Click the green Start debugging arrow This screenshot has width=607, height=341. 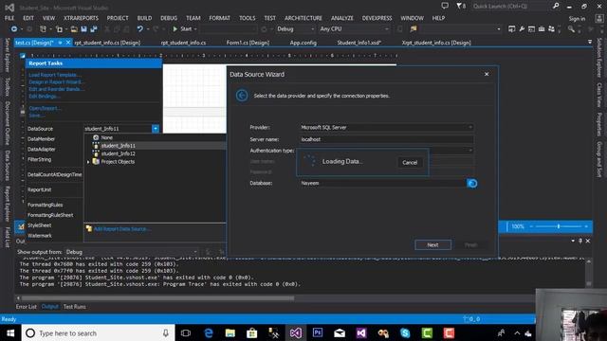tap(175, 29)
